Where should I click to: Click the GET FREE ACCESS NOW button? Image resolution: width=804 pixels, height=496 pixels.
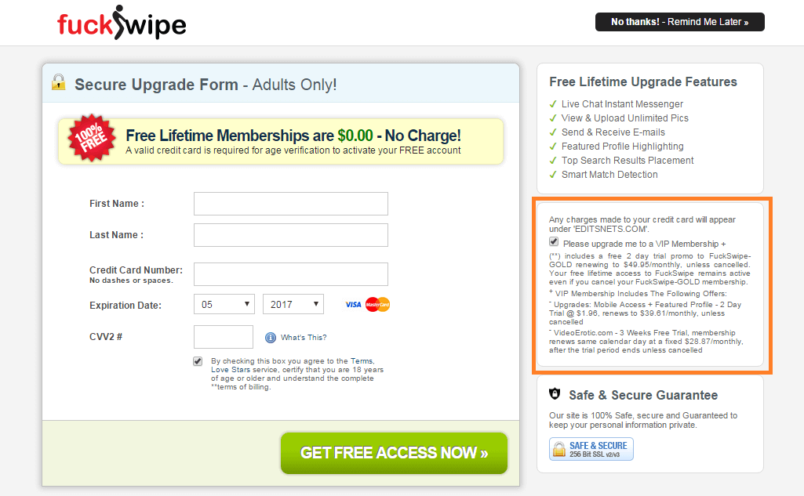point(394,453)
